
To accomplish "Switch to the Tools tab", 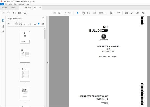I will click(x=13, y=8).
